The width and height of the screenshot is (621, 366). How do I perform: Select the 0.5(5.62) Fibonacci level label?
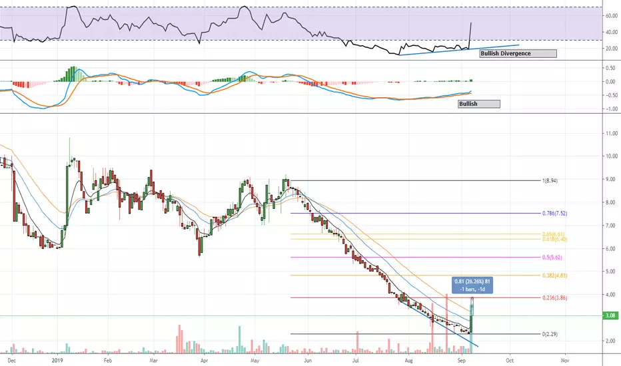click(x=552, y=257)
